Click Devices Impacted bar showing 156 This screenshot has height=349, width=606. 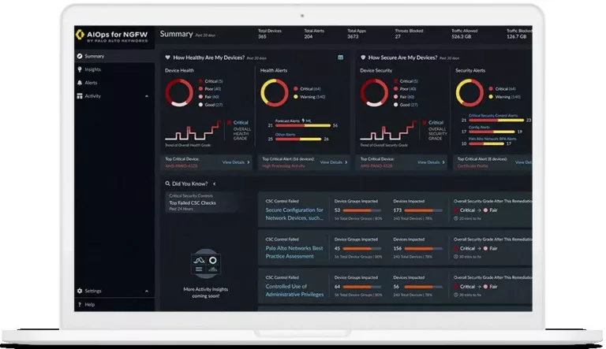(x=423, y=249)
